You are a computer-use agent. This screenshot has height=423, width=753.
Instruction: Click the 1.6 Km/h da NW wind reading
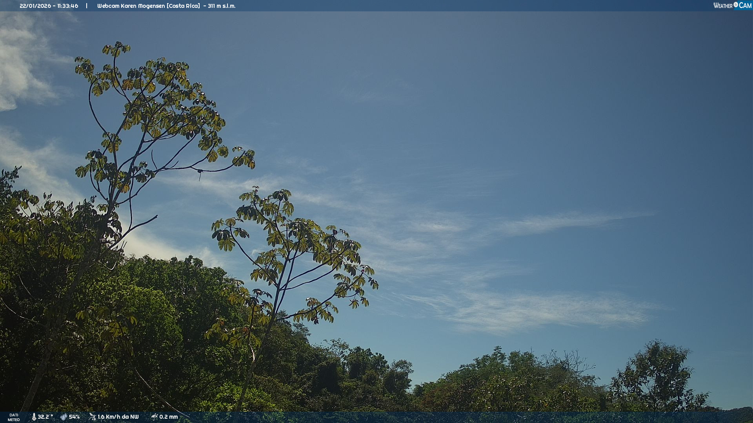tap(118, 417)
